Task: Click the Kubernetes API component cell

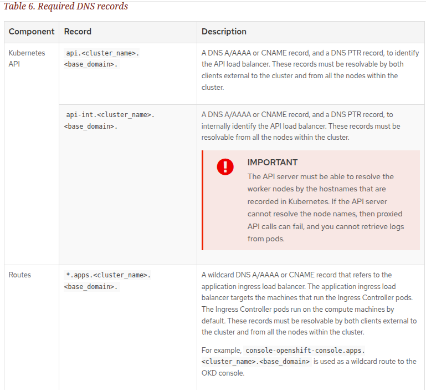Action: pos(27,58)
